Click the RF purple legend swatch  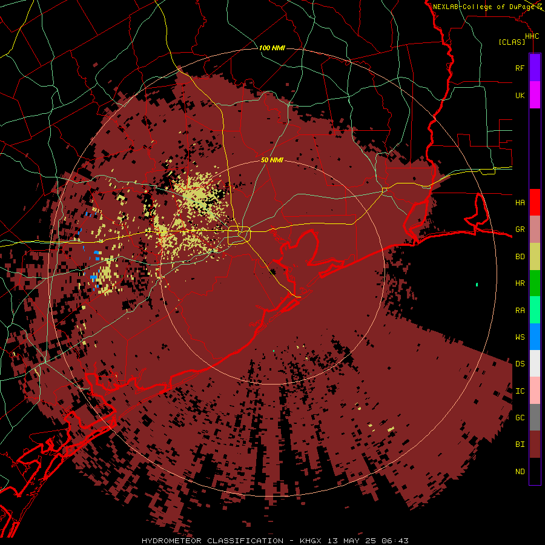point(535,68)
